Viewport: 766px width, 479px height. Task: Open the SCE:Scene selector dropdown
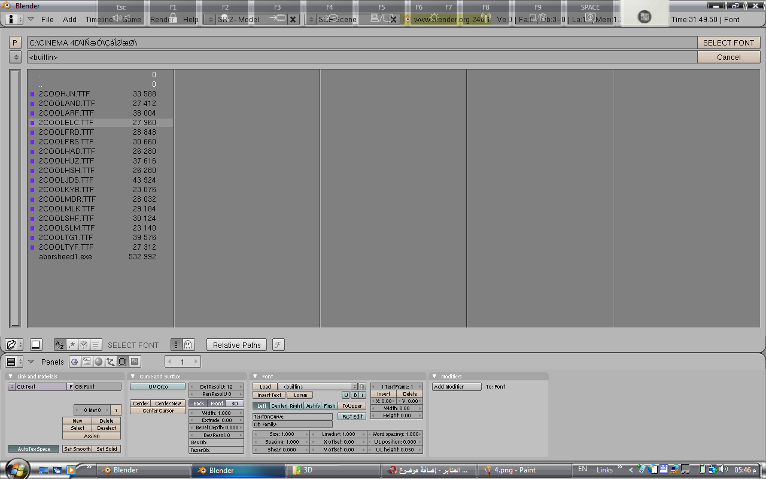tap(311, 19)
